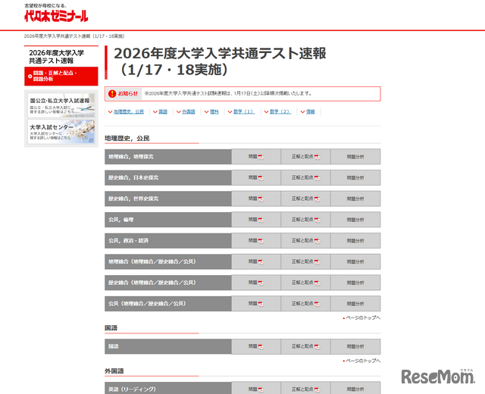Click the breadcrumb 2026年度大学入学共通テスト速報
Image resolution: width=485 pixels, height=394 pixels.
coord(74,36)
